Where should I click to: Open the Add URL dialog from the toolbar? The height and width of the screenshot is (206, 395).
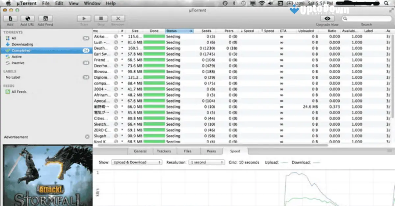[27, 18]
